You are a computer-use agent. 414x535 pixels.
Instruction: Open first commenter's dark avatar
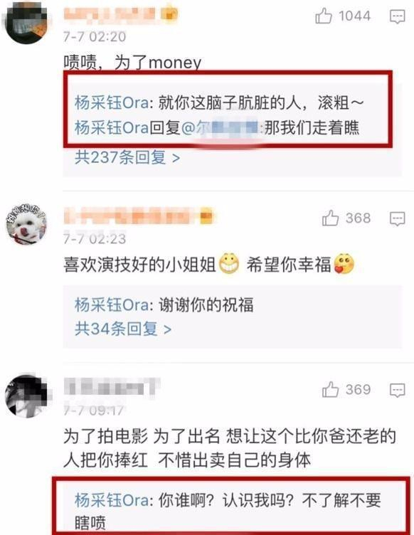click(x=26, y=22)
